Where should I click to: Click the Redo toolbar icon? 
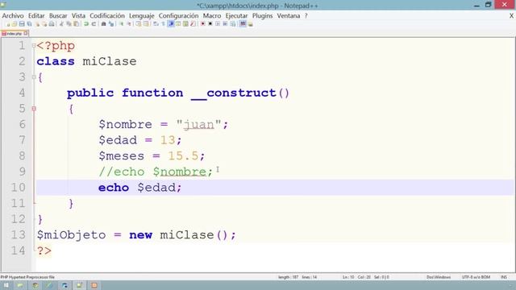[x=94, y=24]
